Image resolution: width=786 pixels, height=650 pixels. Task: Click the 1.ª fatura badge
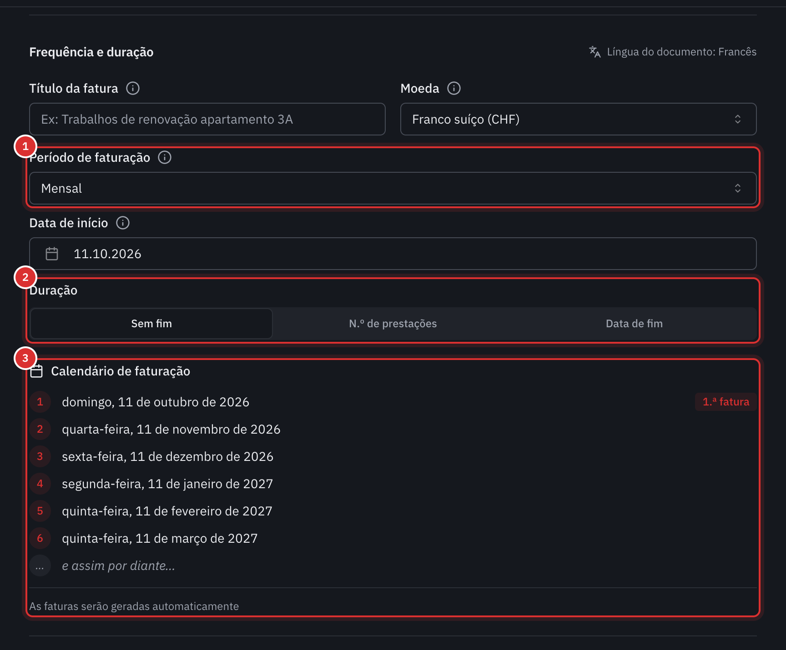coord(726,402)
